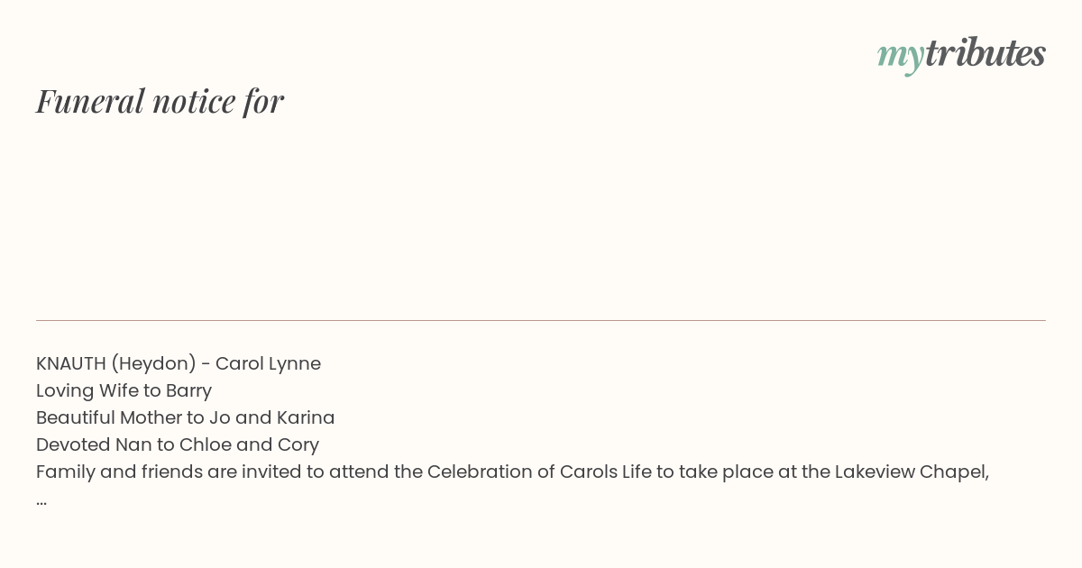Click the mytributes logo
The width and height of the screenshot is (1082, 568).
[961, 54]
